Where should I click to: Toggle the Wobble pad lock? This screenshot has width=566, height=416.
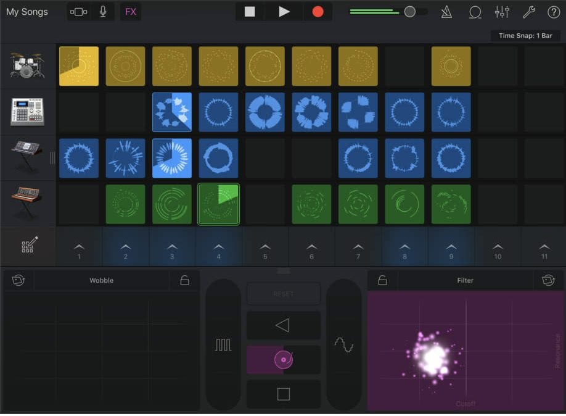point(184,280)
